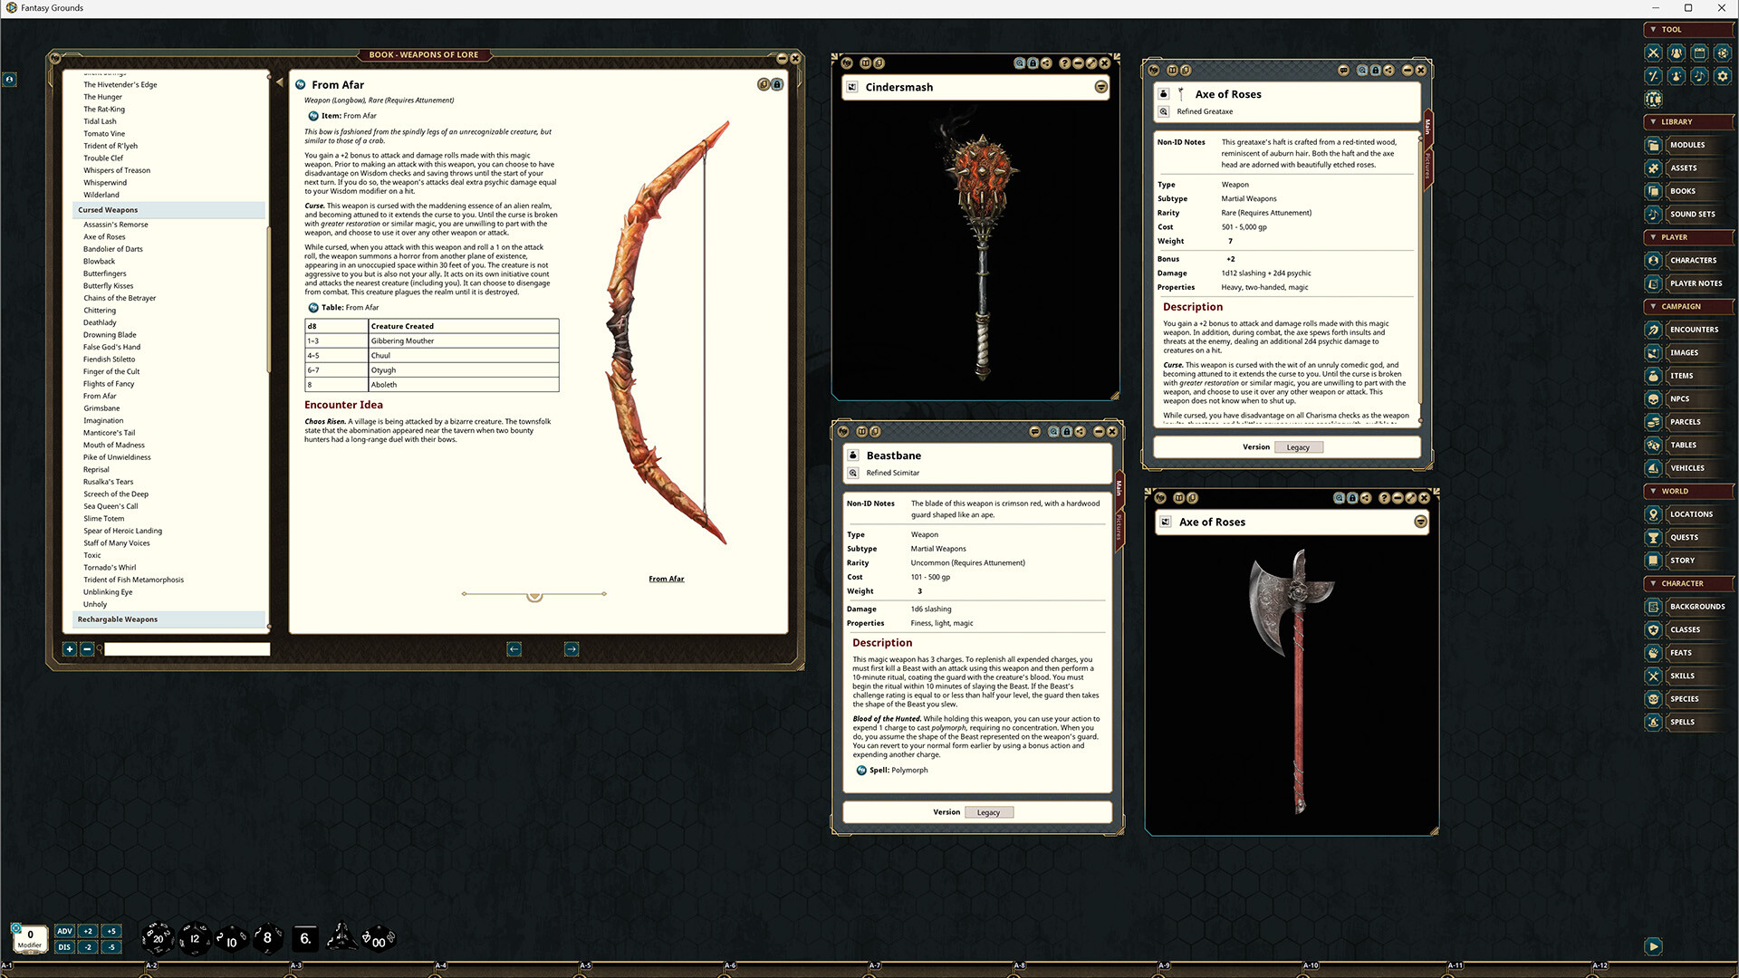
Task: Open the Combat Tracker crossed-swords tool
Action: pyautogui.click(x=1653, y=53)
